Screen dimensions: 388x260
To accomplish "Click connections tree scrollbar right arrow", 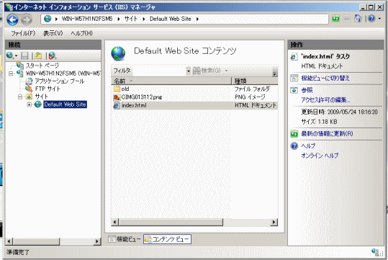I will click(97, 241).
